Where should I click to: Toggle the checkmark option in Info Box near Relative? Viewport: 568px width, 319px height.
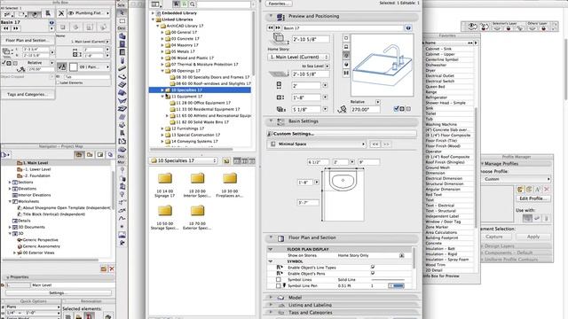coord(4,63)
